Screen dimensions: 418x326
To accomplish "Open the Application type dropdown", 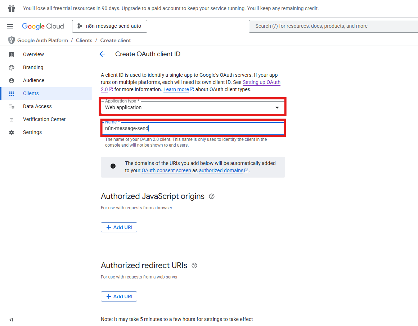I will 193,107.
